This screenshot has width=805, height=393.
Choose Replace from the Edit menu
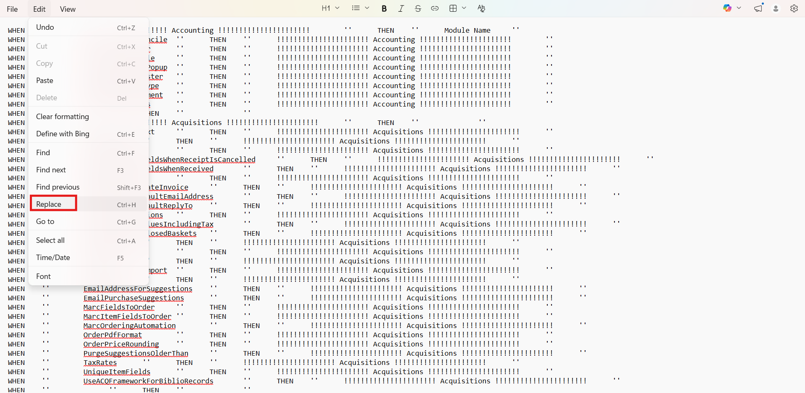pyautogui.click(x=49, y=204)
